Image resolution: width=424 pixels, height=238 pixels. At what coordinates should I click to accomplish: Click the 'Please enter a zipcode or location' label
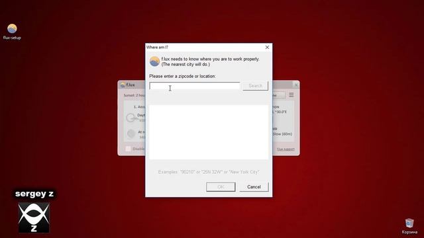(x=183, y=77)
